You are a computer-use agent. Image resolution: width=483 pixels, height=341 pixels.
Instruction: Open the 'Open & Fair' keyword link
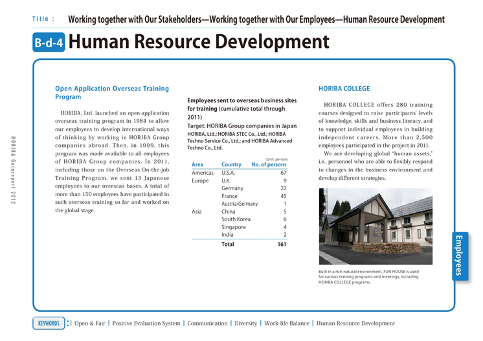[89, 323]
